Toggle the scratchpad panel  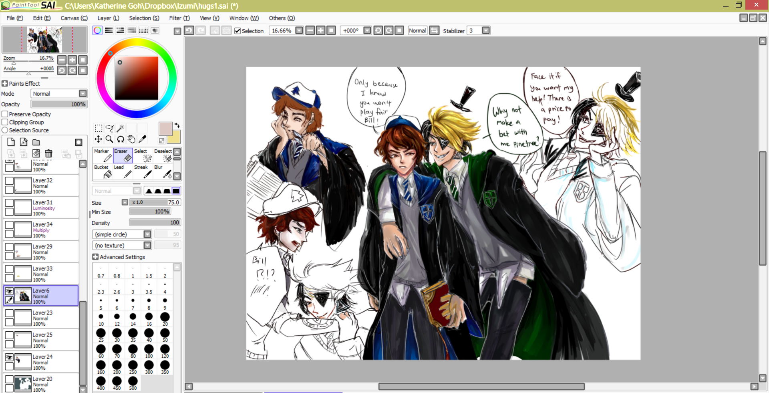point(155,30)
